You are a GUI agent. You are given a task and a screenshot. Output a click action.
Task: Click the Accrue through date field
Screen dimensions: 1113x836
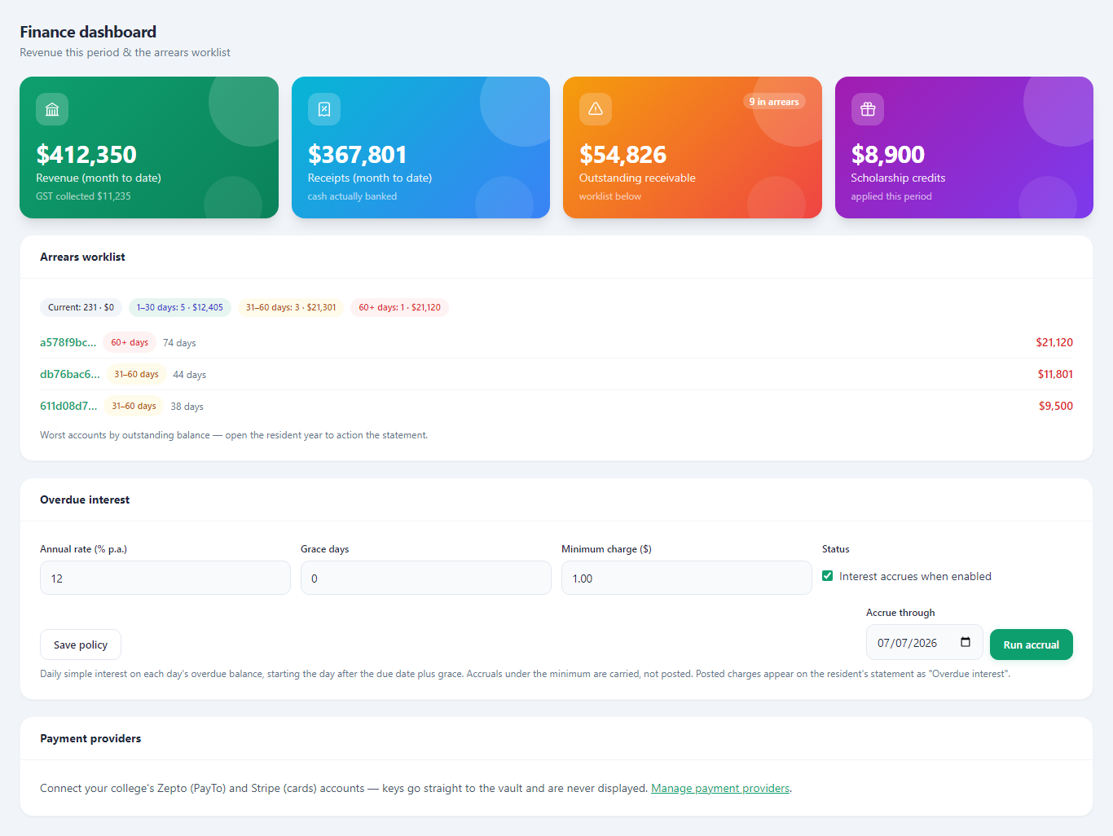click(x=925, y=642)
